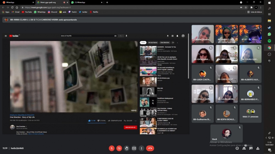
Task: Select the 'Da sua busca' filter chip
Action: (153, 43)
